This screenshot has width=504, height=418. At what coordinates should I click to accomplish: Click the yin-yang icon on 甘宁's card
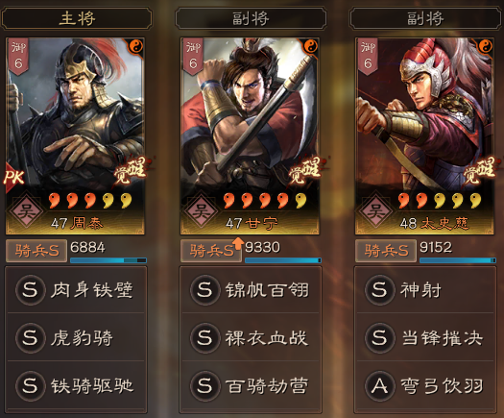click(x=311, y=47)
